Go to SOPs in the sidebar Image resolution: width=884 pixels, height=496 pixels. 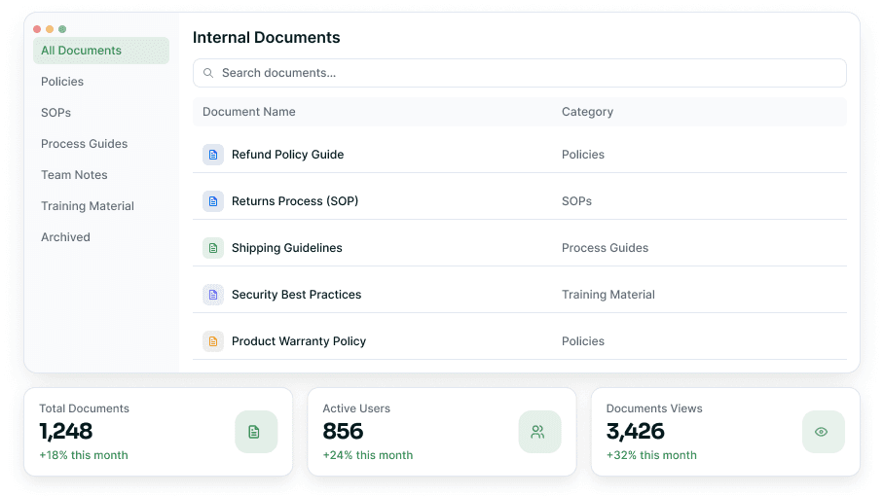[55, 113]
